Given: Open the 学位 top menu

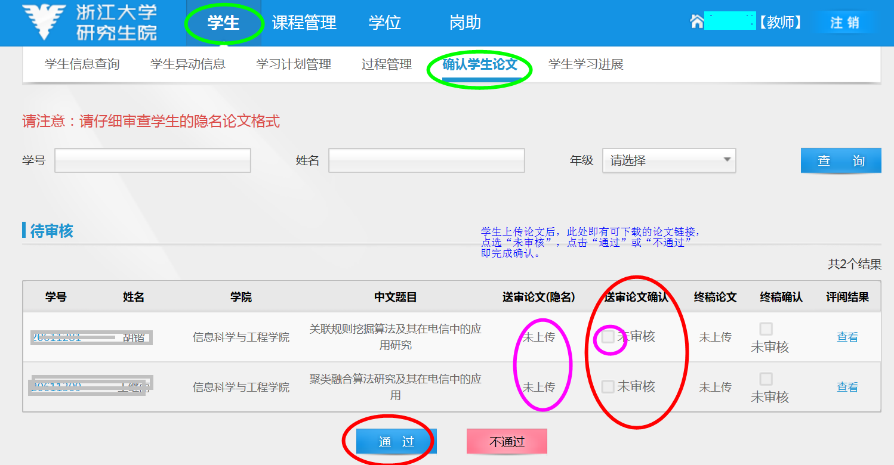Looking at the screenshot, I should 385,23.
